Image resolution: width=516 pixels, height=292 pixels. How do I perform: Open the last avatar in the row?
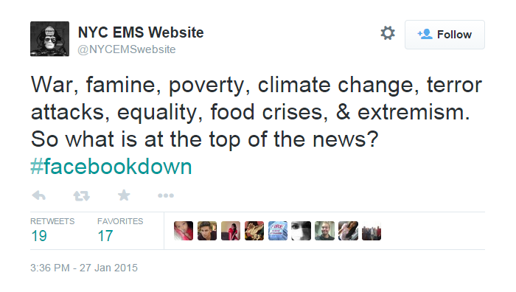(x=372, y=231)
